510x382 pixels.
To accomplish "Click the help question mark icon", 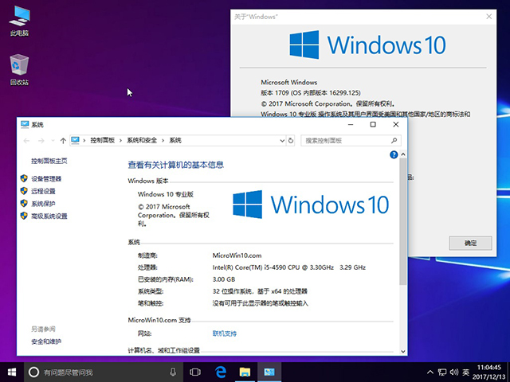I will [394, 154].
